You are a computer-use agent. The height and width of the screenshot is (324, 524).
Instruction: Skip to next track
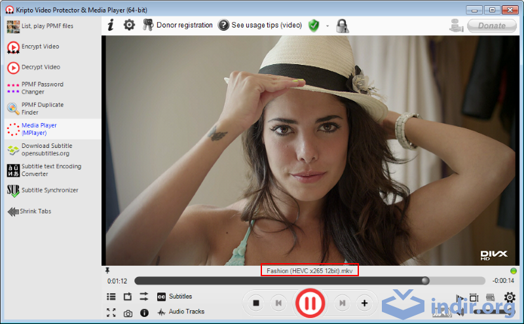coord(342,303)
